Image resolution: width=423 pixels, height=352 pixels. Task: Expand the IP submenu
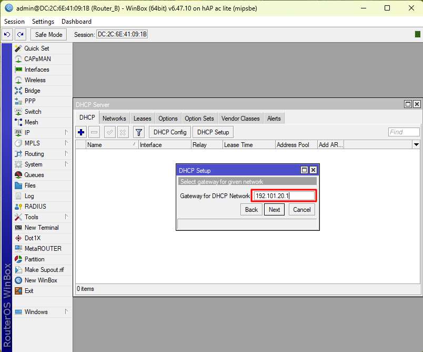(x=27, y=133)
